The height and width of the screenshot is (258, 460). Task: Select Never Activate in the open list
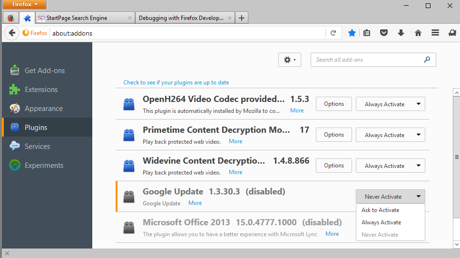pyautogui.click(x=391, y=235)
